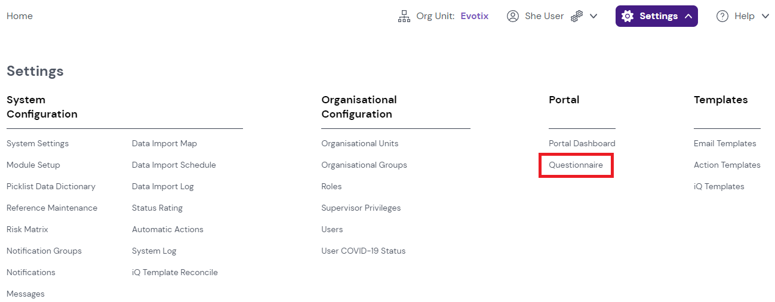Navigate to Risk Matrix configuration
775x302 pixels.
[x=27, y=229]
